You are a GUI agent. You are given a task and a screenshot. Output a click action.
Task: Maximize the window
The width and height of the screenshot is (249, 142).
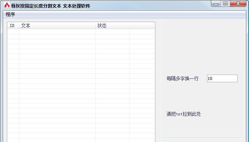click(225, 4)
